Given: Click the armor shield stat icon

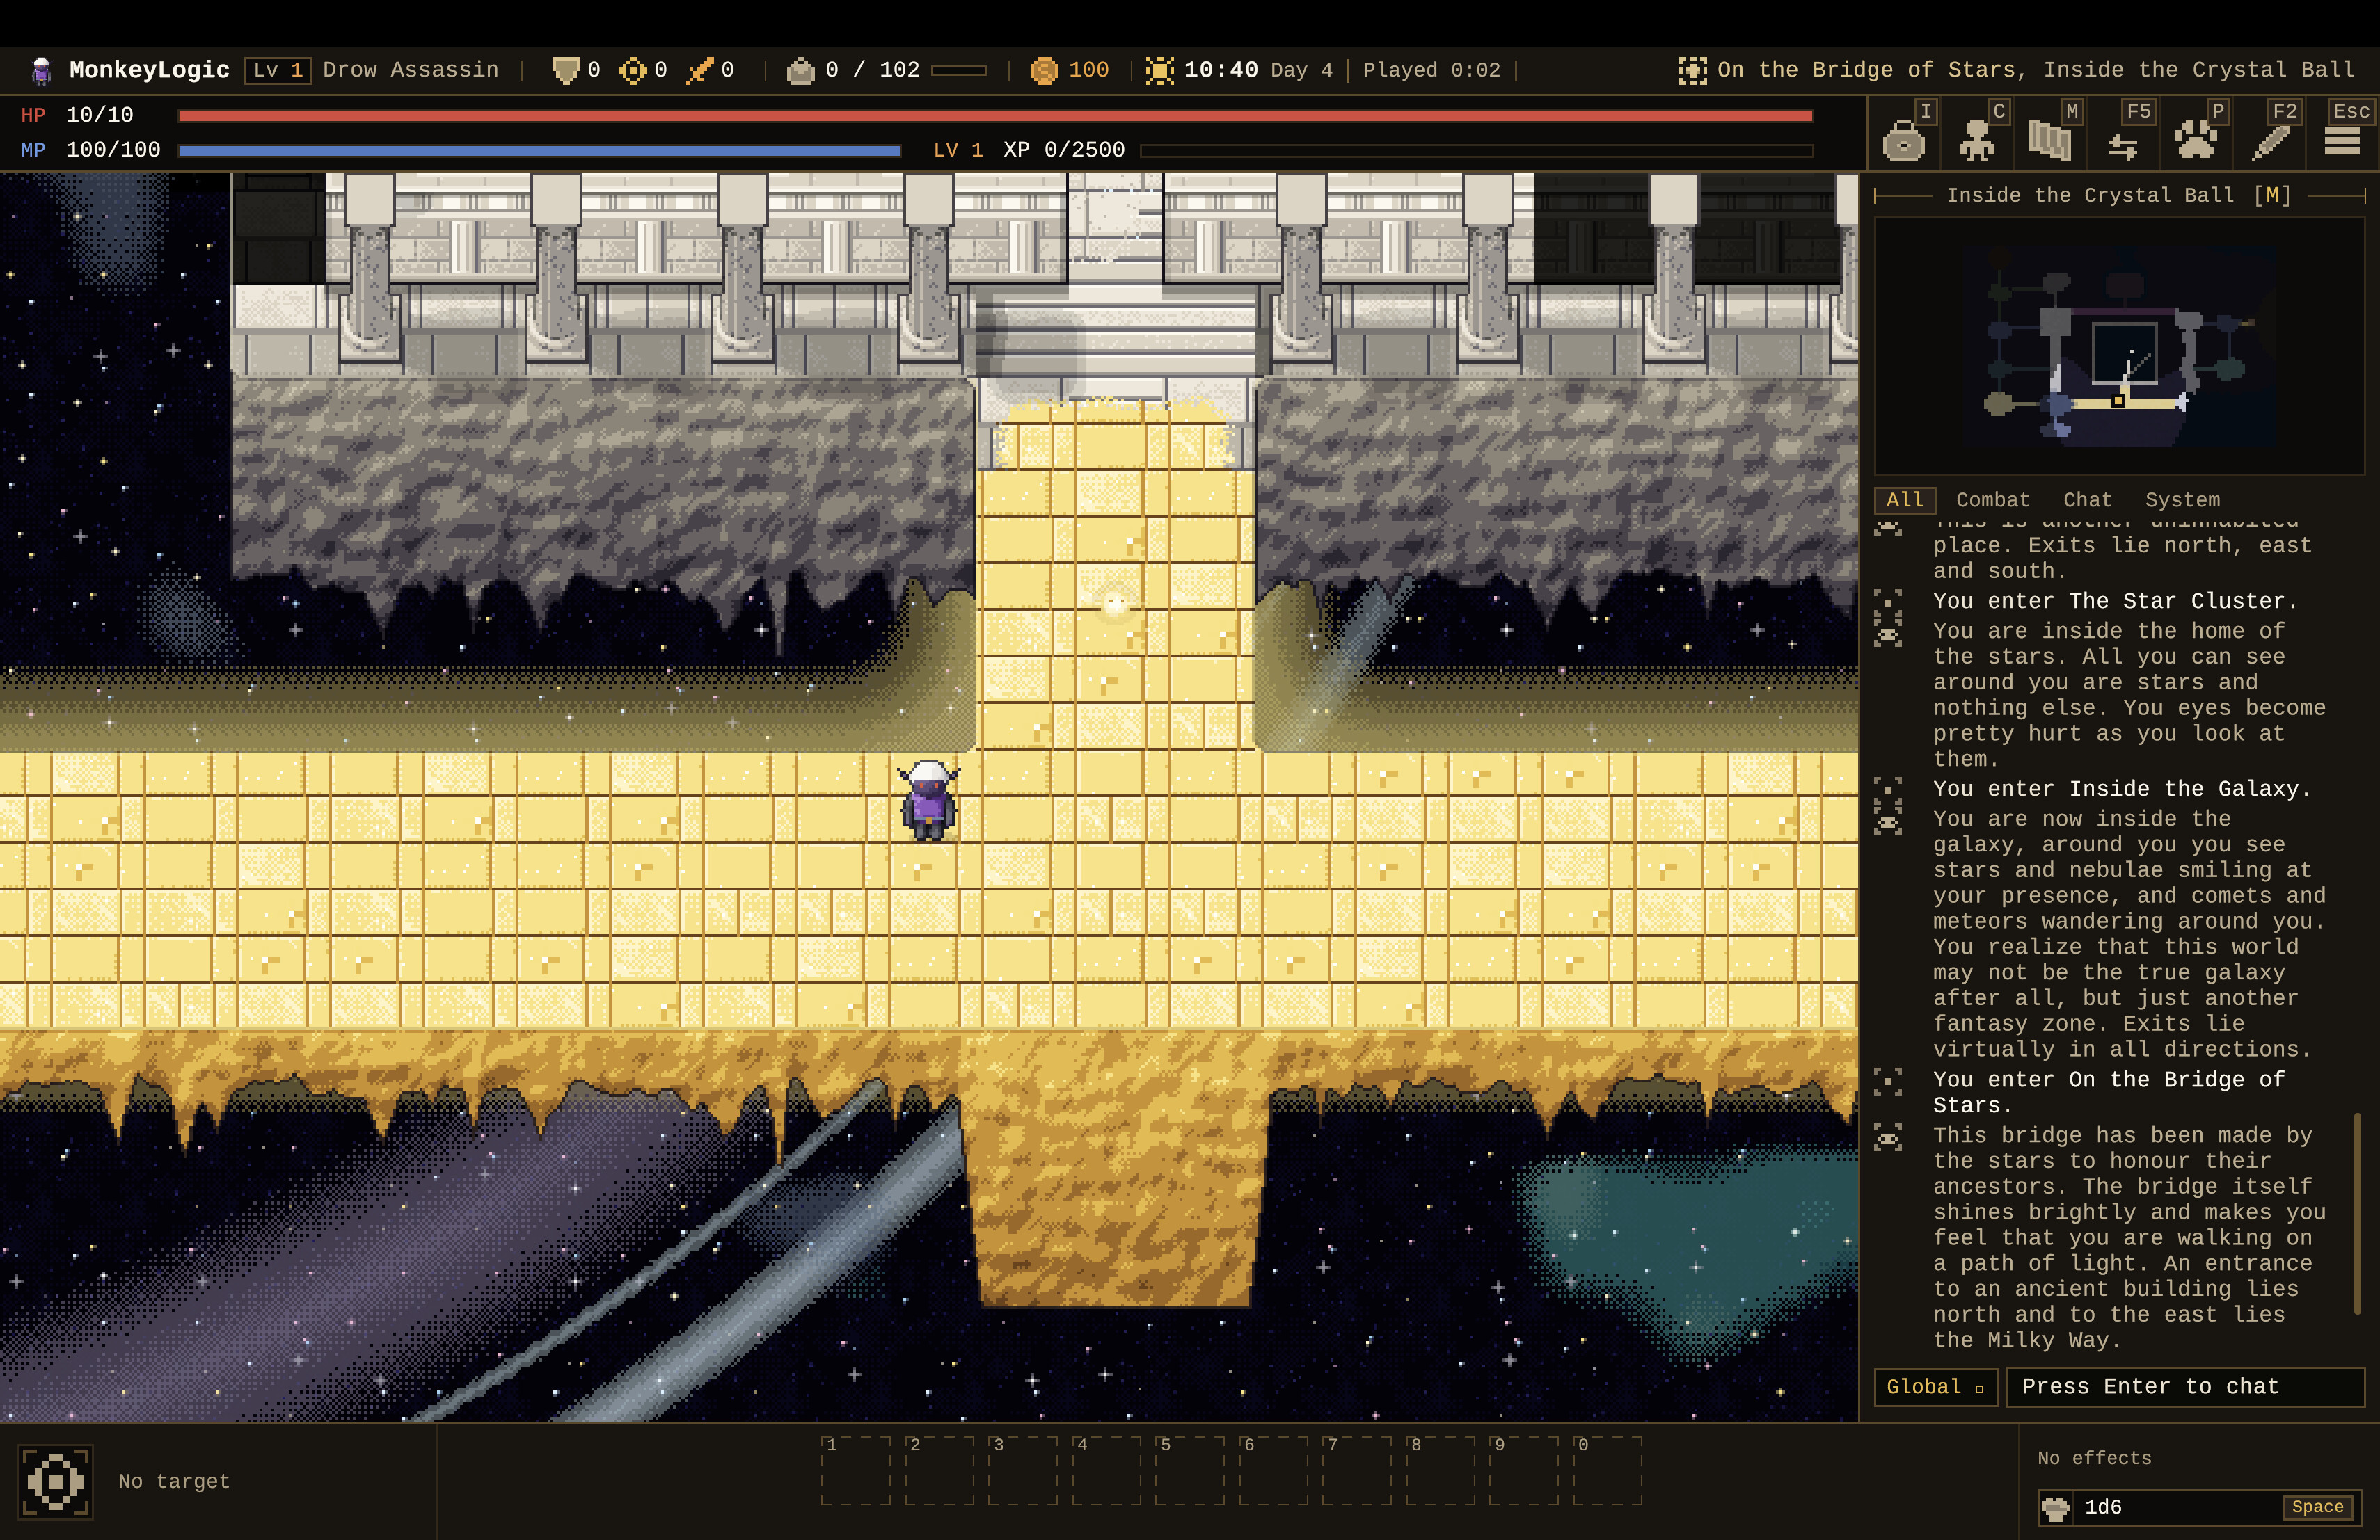Looking at the screenshot, I should coord(566,70).
